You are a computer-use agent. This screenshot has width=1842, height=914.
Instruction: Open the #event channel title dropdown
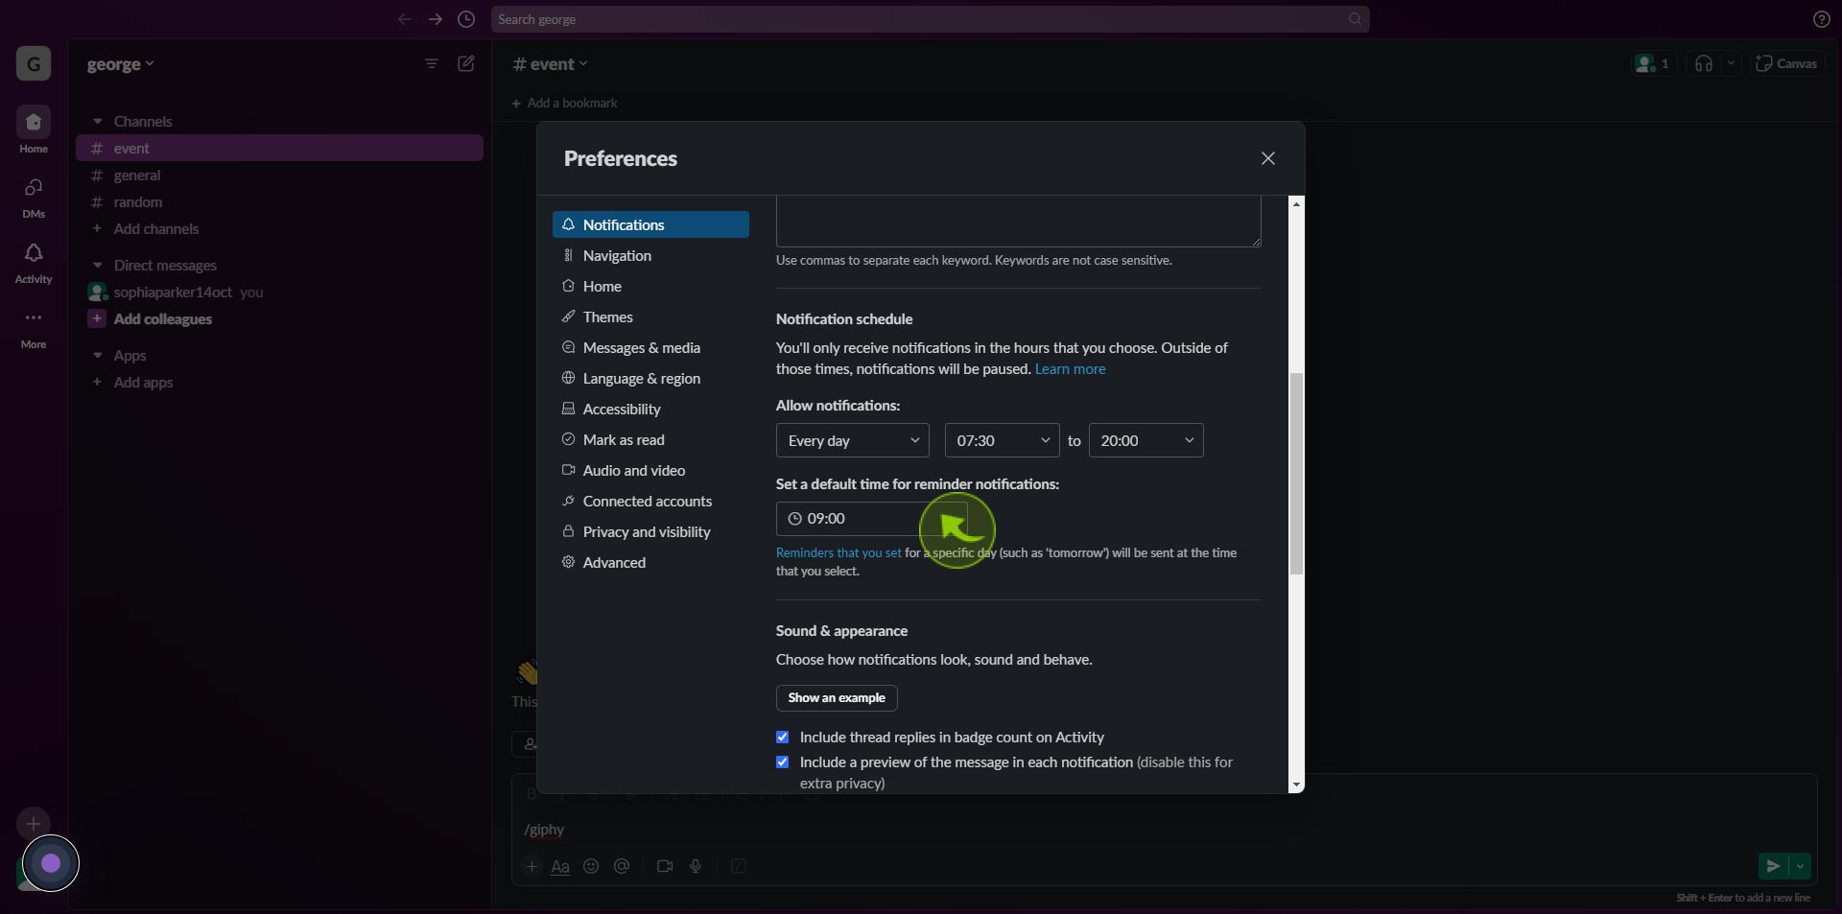point(550,64)
